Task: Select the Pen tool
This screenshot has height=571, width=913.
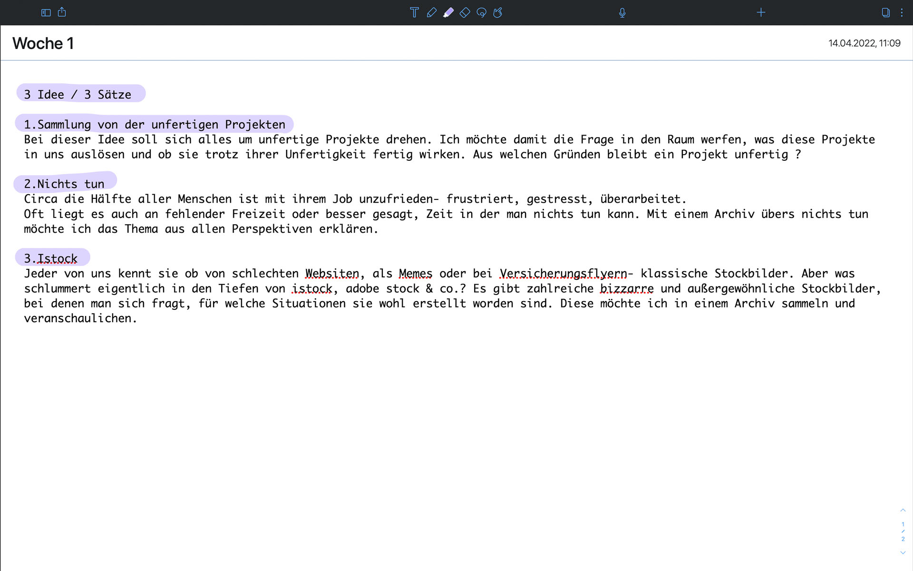Action: (x=431, y=12)
